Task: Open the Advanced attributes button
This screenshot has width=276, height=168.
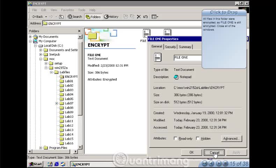Action: pyautogui.click(x=232, y=138)
